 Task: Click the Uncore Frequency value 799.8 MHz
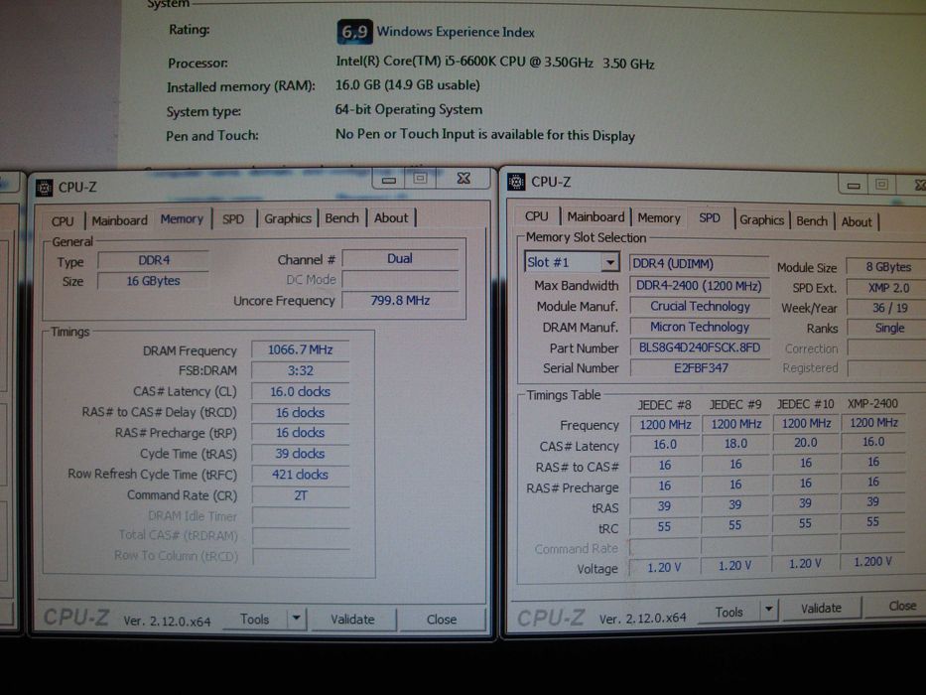(400, 300)
